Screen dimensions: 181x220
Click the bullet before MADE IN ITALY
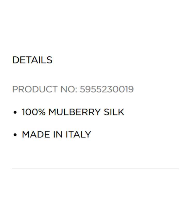pos(15,135)
